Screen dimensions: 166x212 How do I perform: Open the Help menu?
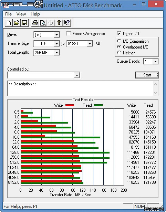(x=35, y=14)
